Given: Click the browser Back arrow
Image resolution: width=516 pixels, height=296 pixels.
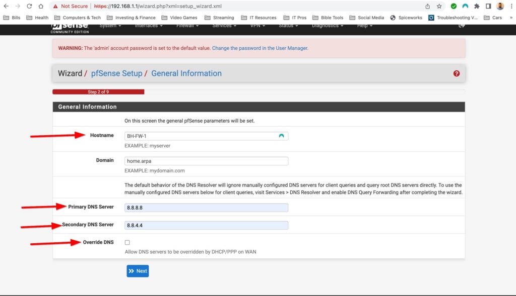Looking at the screenshot, I should click(6, 6).
